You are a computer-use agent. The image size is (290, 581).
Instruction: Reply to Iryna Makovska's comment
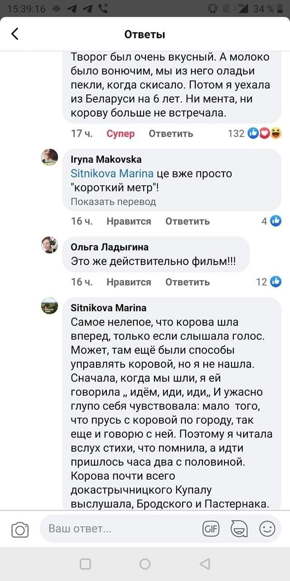click(188, 221)
